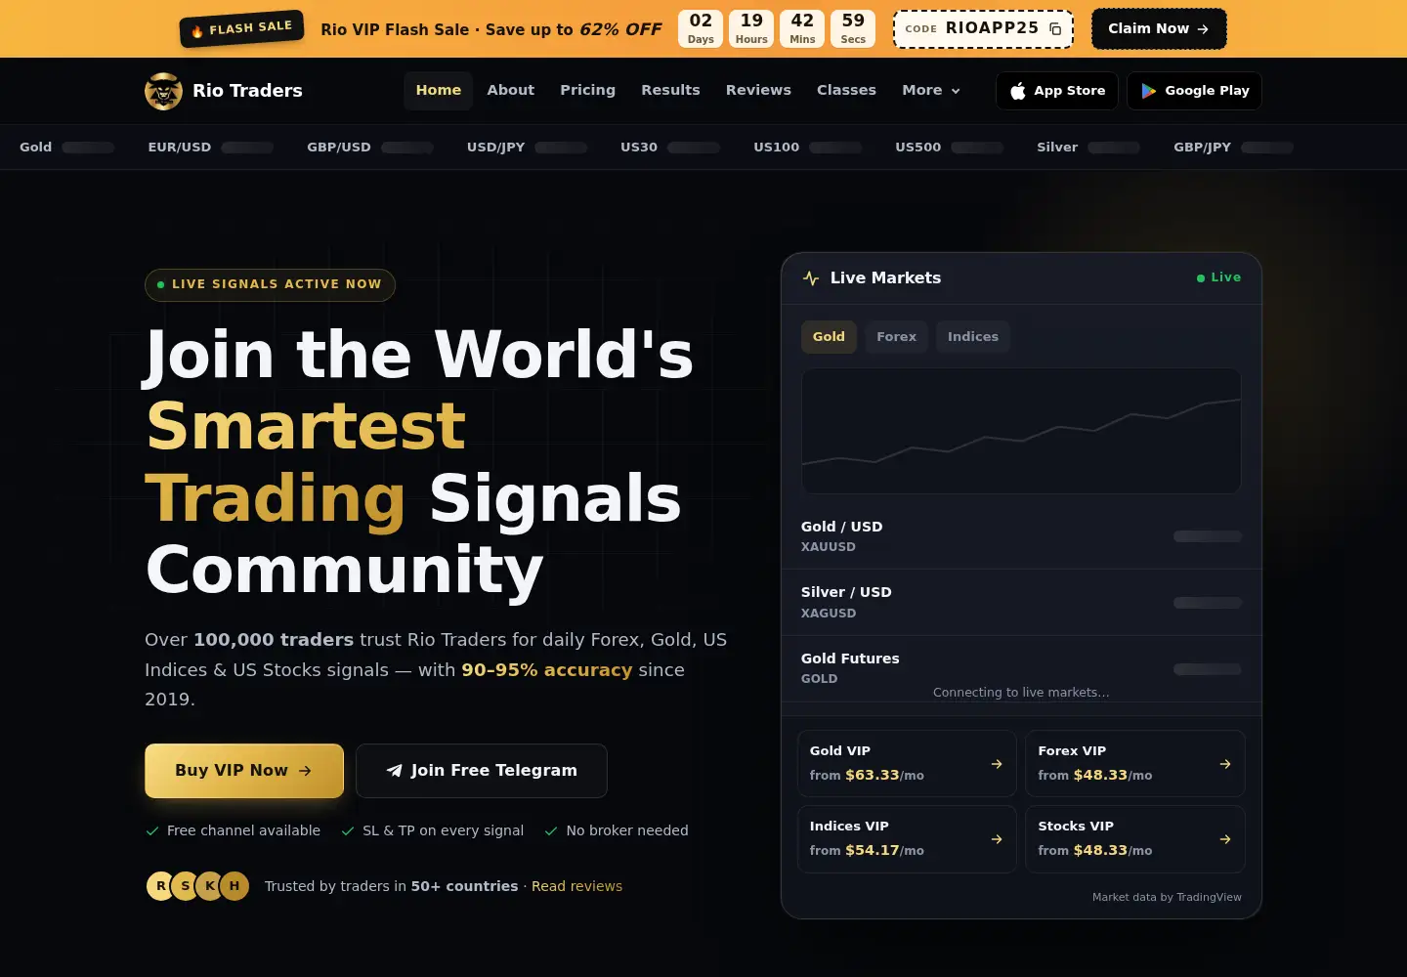Click the Gold ticker item
Viewport: 1407px width, 977px height.
point(67,148)
